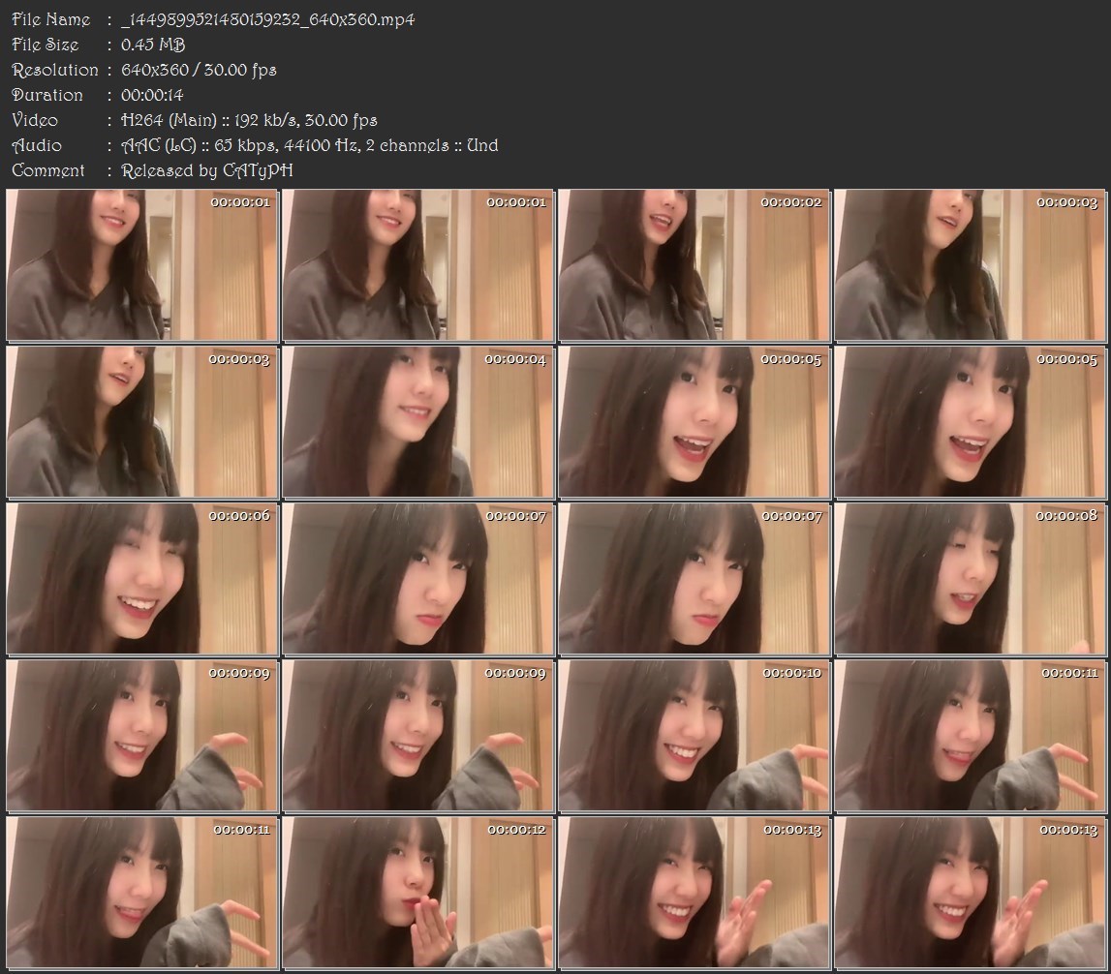Screen dimensions: 1111x974
Task: Click the 'Released by CATyPH' comment
Action: 207,170
